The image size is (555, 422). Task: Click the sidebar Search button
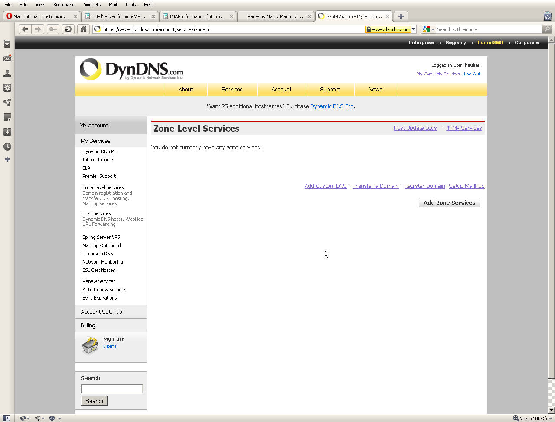coord(94,401)
